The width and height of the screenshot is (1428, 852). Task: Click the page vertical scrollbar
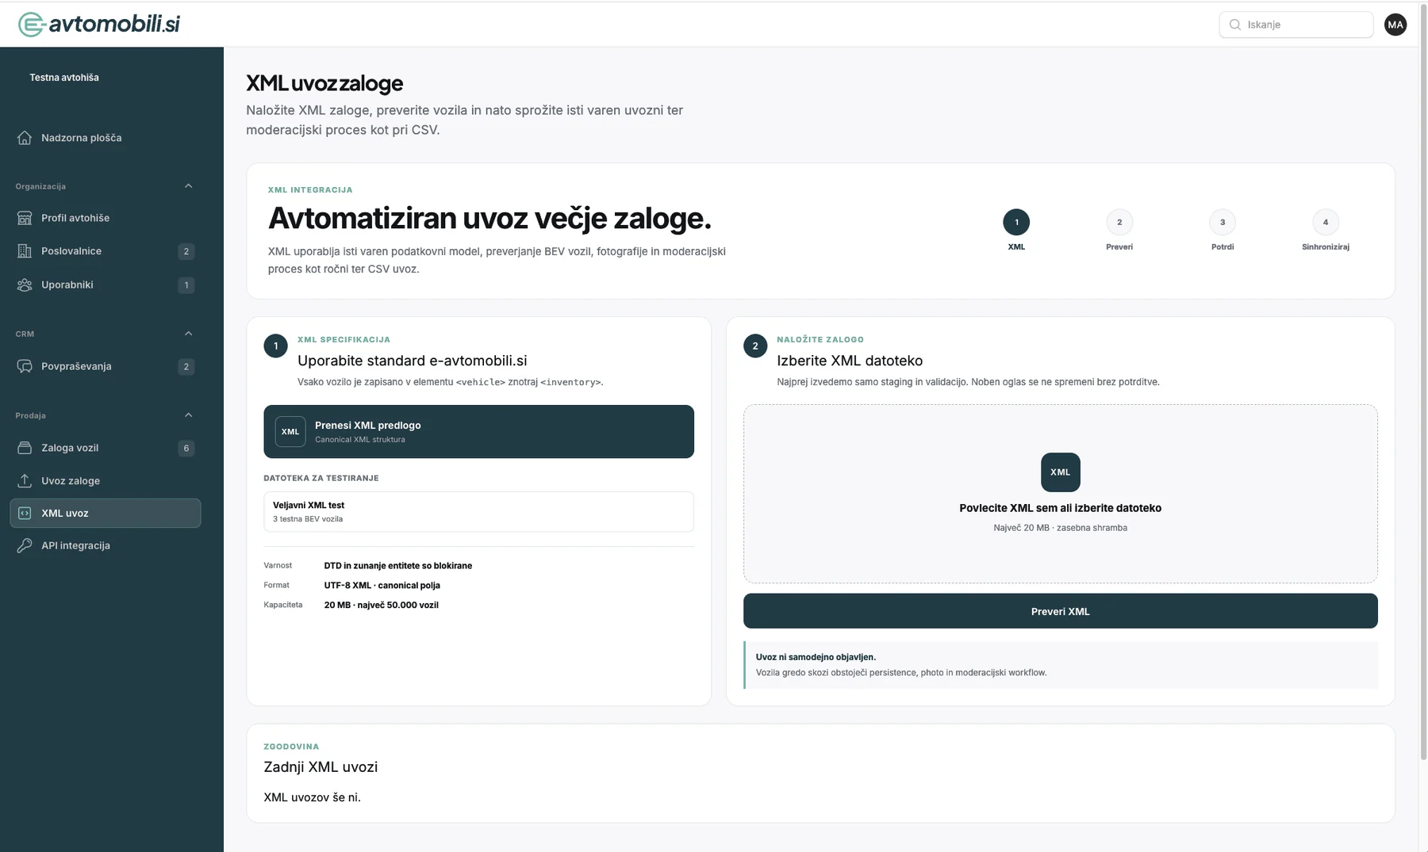(1423, 380)
